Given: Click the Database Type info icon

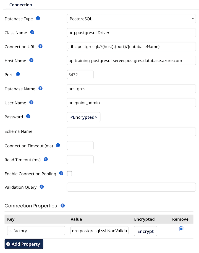Looking at the screenshot, I should 38,19.
